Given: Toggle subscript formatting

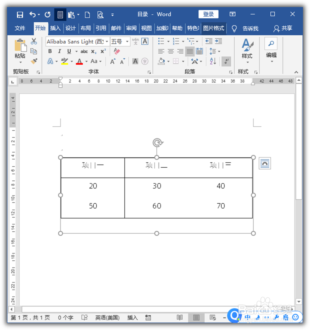Looking at the screenshot, I should click(94, 51).
